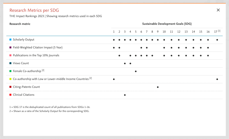The image size is (229, 139).
Task: Click the Scholarly Output dot under SDG 17
Action: coord(217,40)
